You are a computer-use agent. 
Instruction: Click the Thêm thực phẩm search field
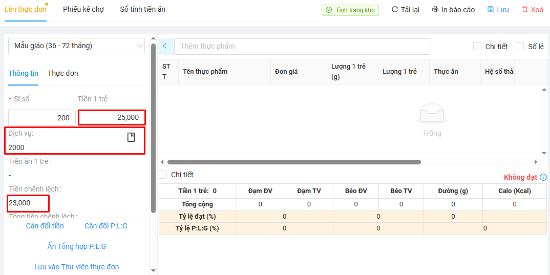[x=302, y=46]
